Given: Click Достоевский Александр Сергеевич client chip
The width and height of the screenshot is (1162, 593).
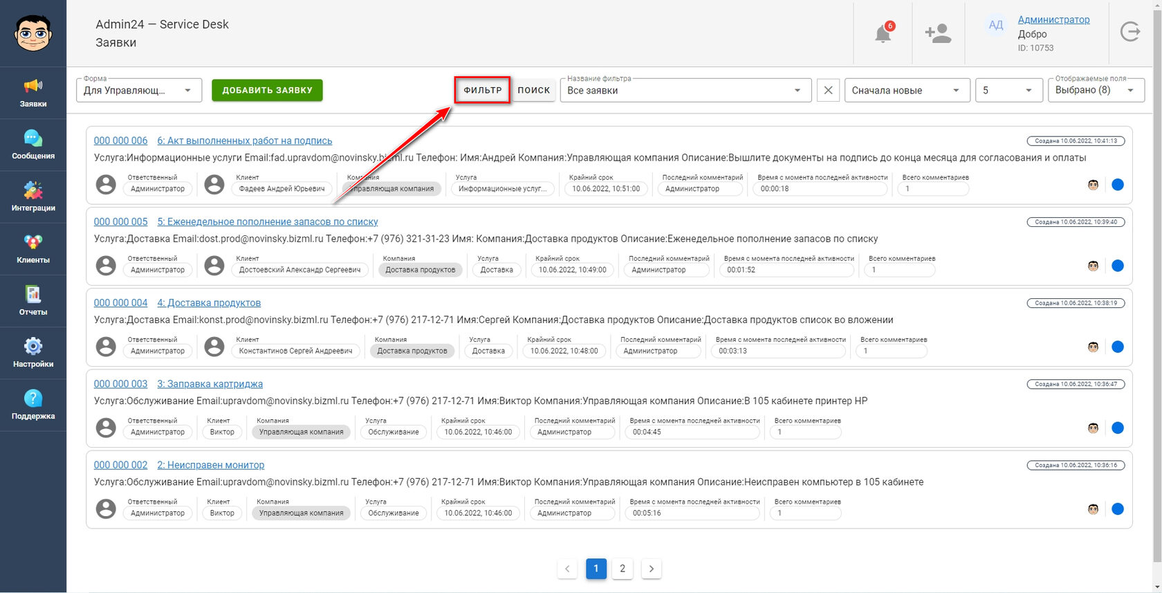Looking at the screenshot, I should pos(299,270).
